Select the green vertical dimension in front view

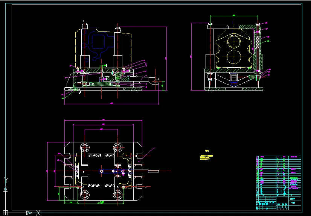tap(163, 86)
